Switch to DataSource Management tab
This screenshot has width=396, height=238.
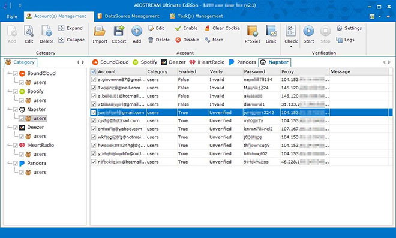[128, 16]
